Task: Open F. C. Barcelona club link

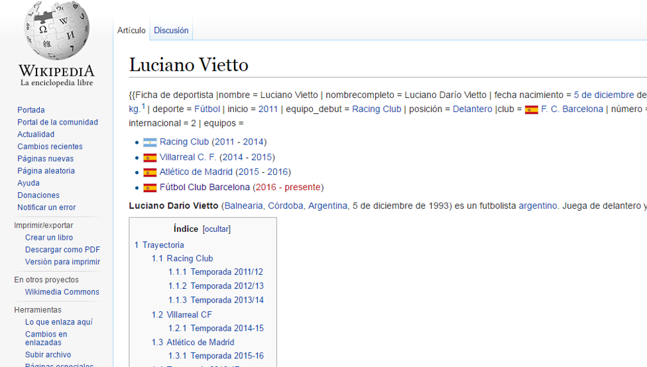Action: [572, 109]
